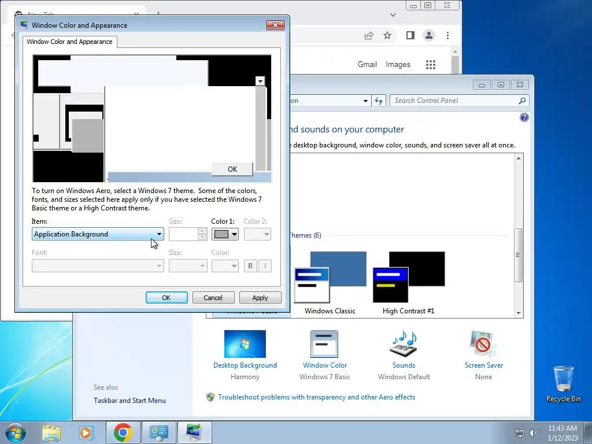The height and width of the screenshot is (444, 592).
Task: Open the Chrome three-dot menu
Action: pos(448,35)
